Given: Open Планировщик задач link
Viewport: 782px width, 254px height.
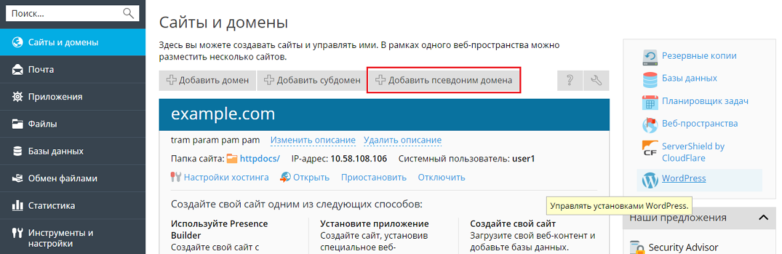Looking at the screenshot, I should [705, 101].
